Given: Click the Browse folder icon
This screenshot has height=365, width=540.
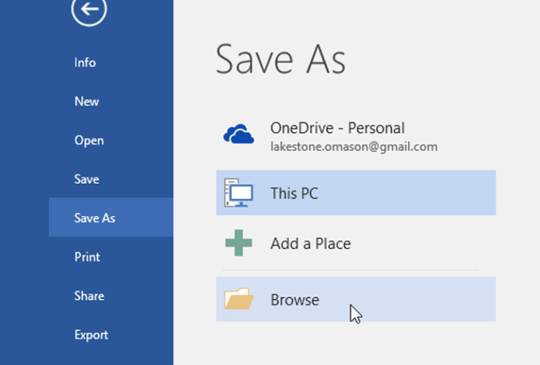Looking at the screenshot, I should 239,299.
